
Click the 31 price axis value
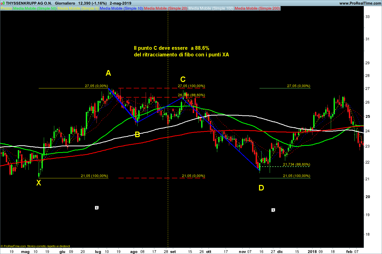(367, 39)
